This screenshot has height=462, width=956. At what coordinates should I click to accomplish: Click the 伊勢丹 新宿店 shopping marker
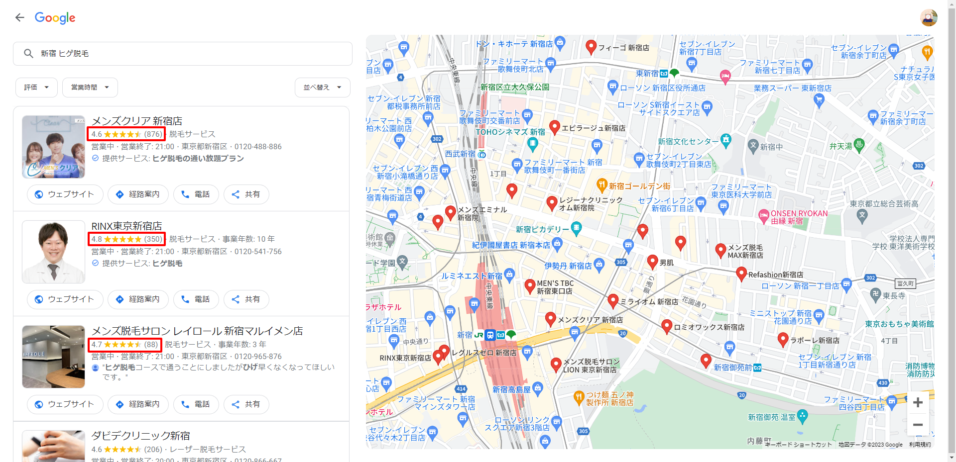coord(599,265)
